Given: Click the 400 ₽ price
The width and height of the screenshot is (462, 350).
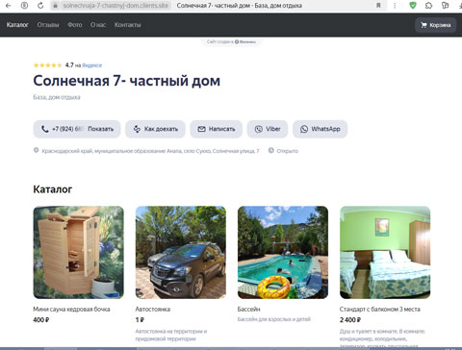Looking at the screenshot, I should pyautogui.click(x=41, y=319).
